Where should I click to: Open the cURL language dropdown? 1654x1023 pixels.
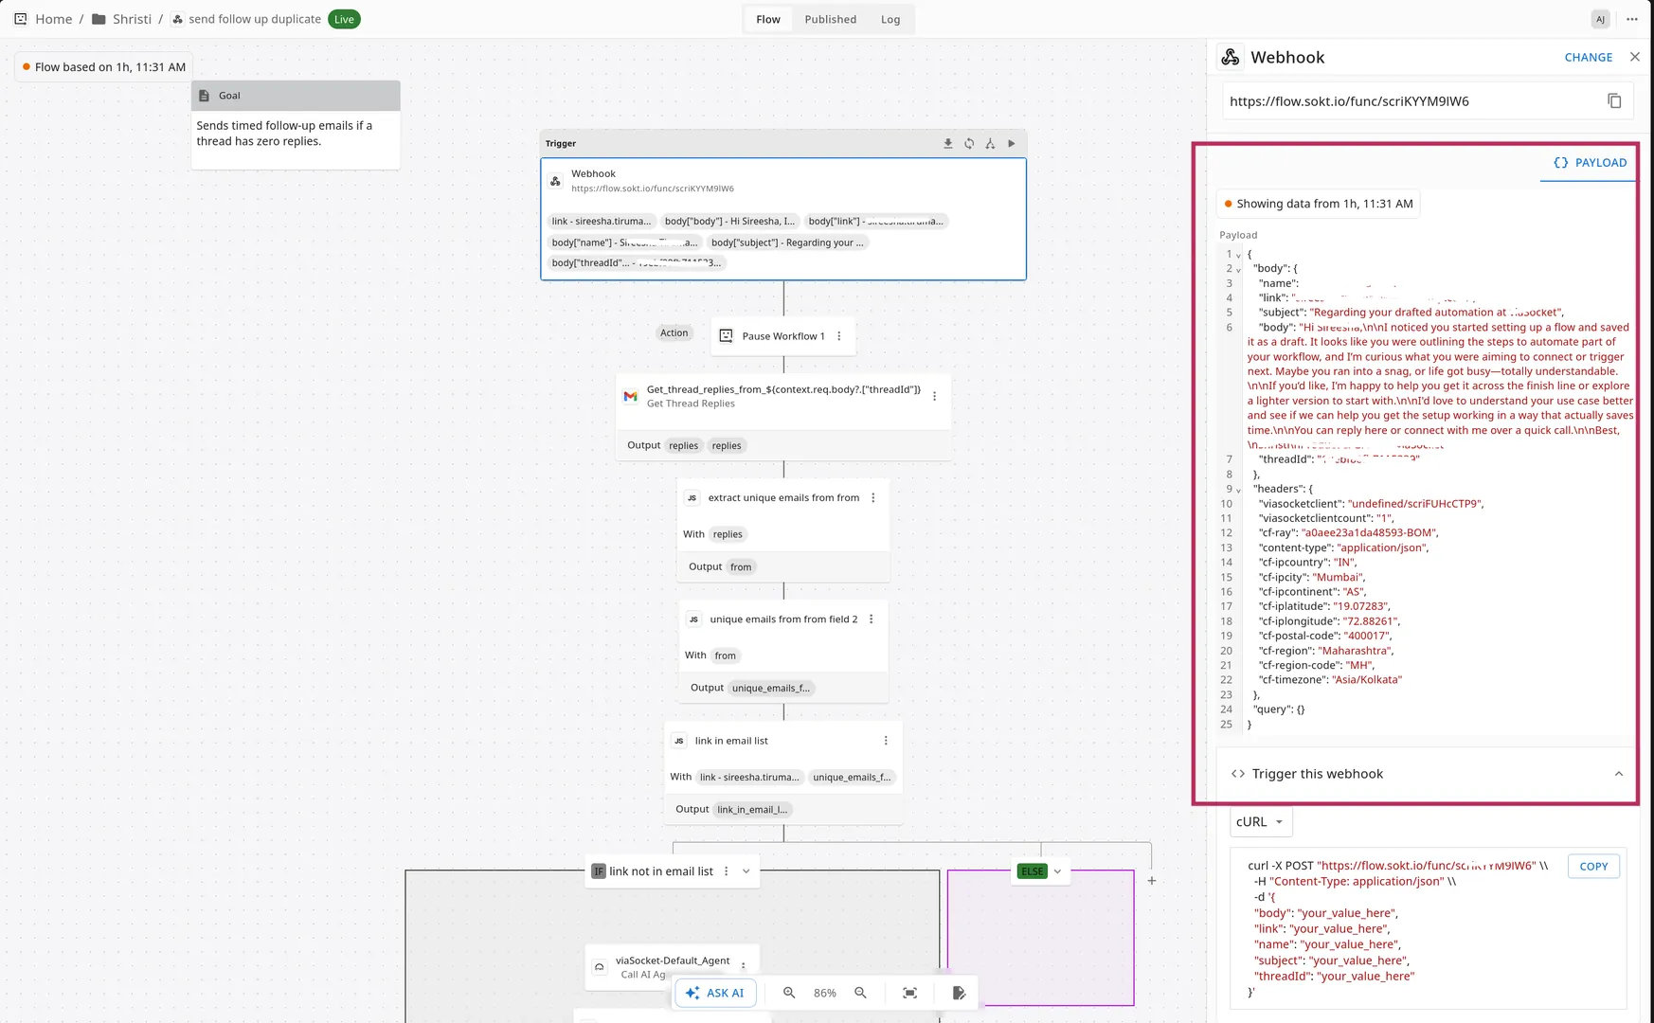click(x=1261, y=822)
